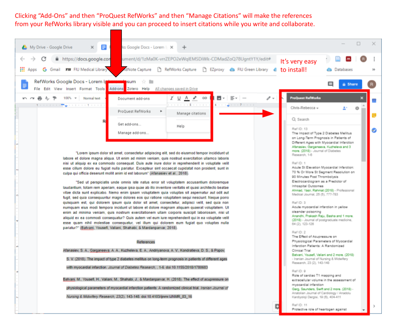Close the ProQuest RefWorks panel
The width and height of the screenshot is (401, 320).
[x=362, y=98]
